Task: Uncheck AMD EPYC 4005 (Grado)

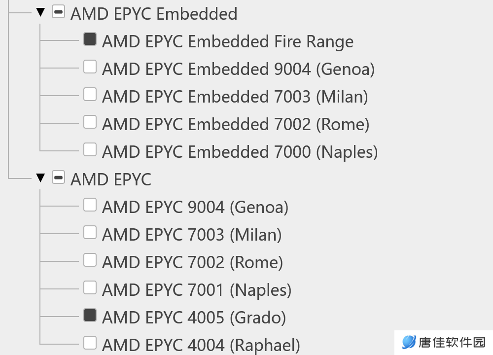Action: pyautogui.click(x=90, y=315)
